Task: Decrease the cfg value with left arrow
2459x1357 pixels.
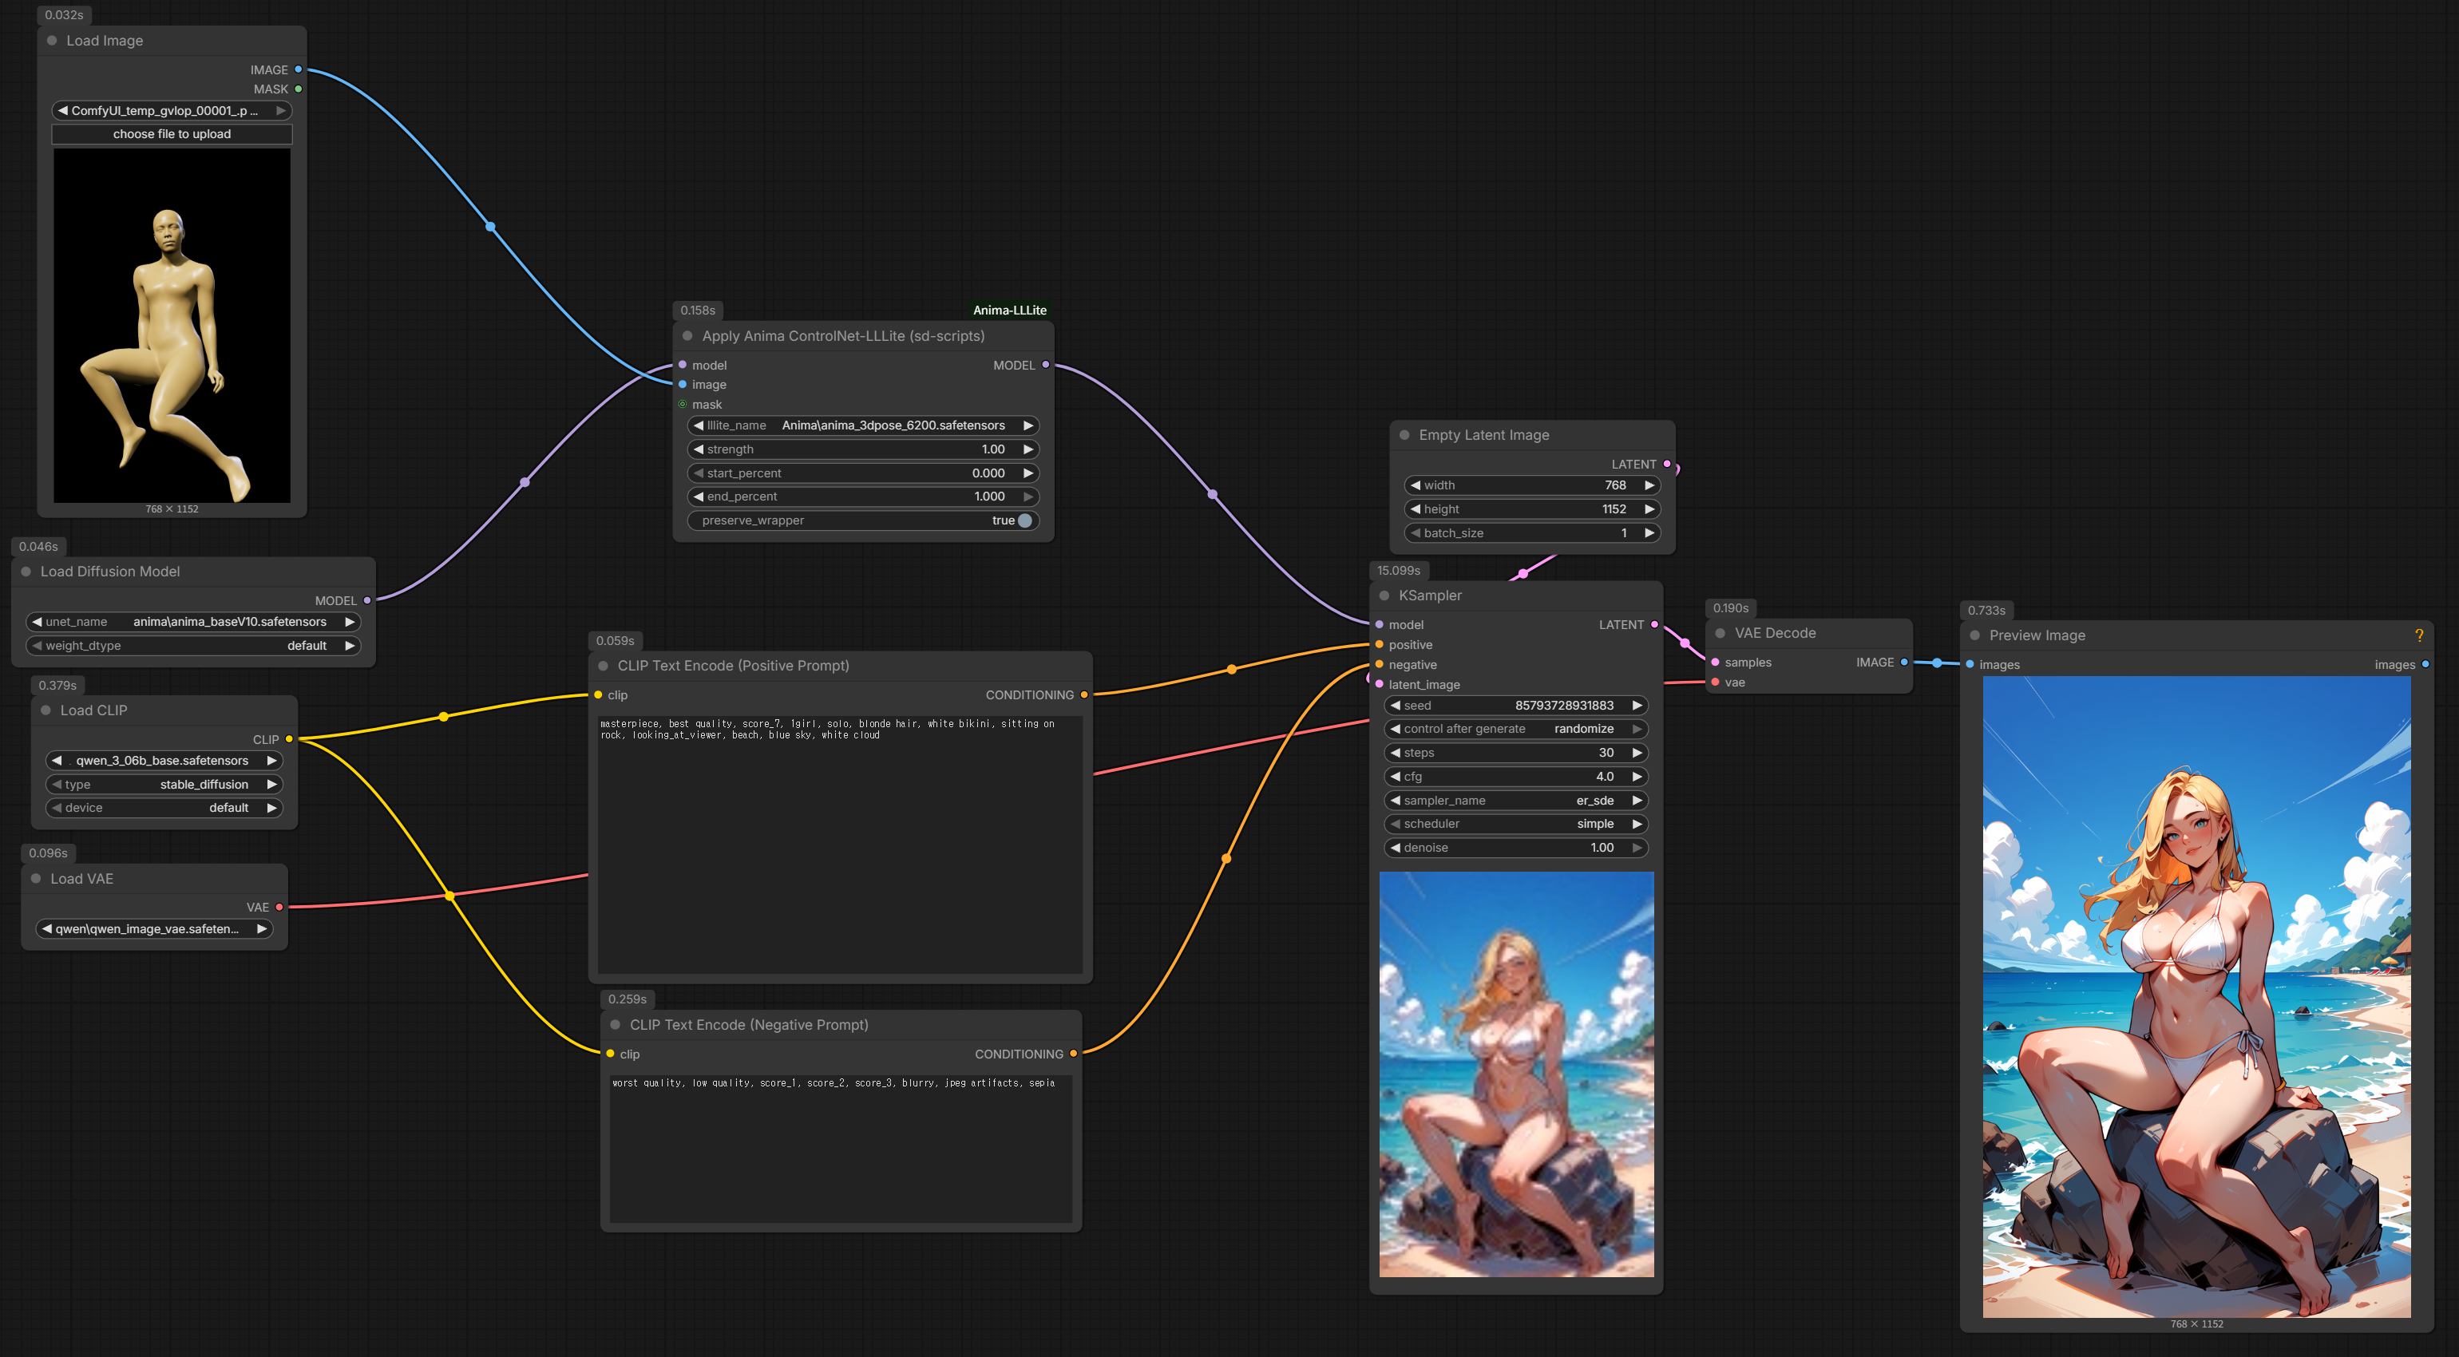Action: pos(1396,777)
